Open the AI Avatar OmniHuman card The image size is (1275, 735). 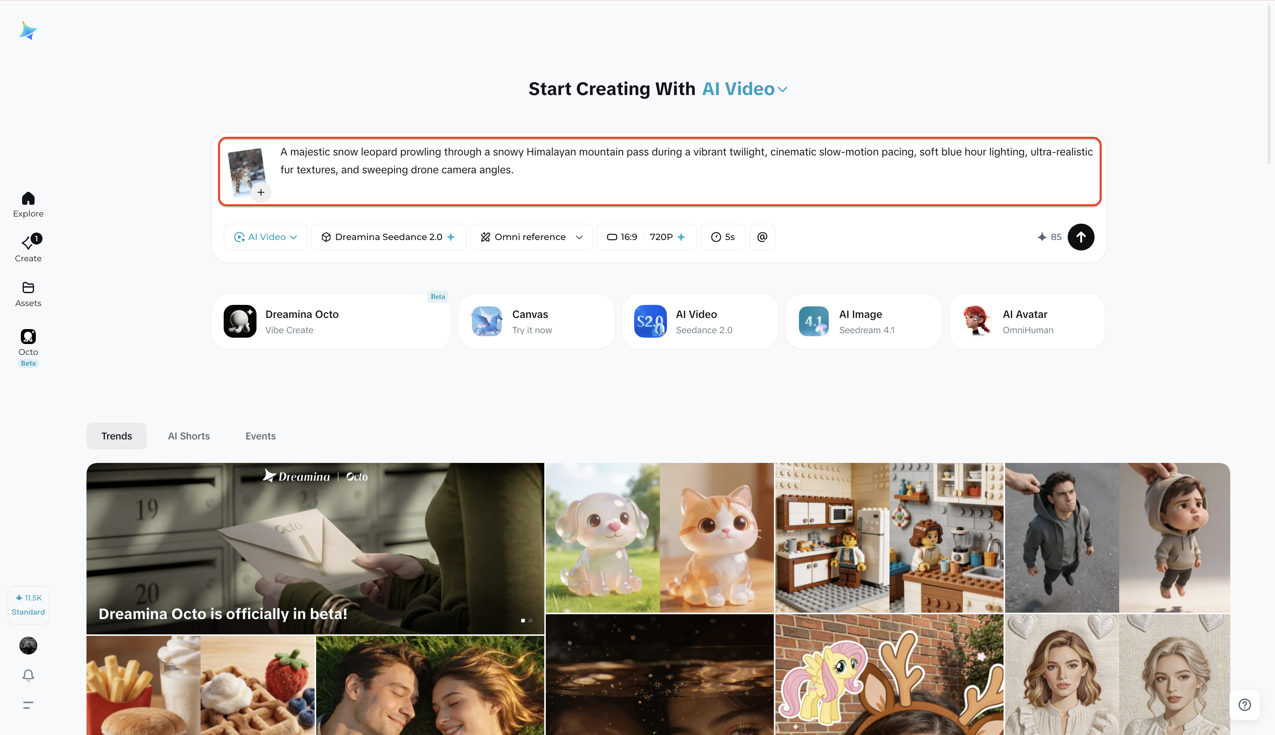[1027, 322]
